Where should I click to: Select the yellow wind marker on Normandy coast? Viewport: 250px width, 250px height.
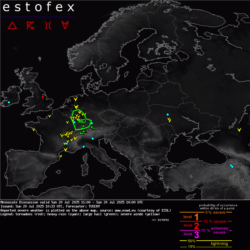50,116
